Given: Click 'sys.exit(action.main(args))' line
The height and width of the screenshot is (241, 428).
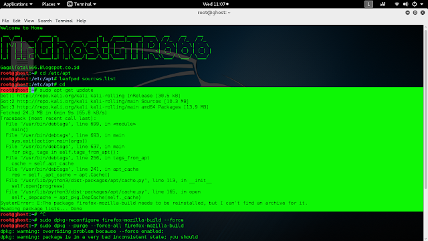Looking at the screenshot, I should (49, 141).
